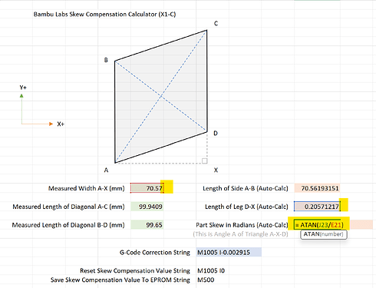
Task: Click the point label X of diagram
Action: point(216,170)
